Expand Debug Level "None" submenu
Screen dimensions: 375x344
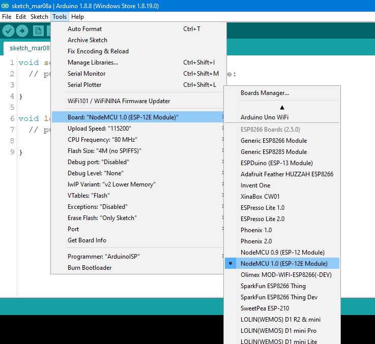tap(138, 173)
